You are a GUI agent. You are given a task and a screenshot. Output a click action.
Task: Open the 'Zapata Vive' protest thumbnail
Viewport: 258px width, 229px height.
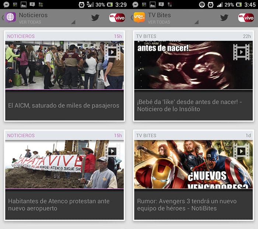[x=64, y=164]
